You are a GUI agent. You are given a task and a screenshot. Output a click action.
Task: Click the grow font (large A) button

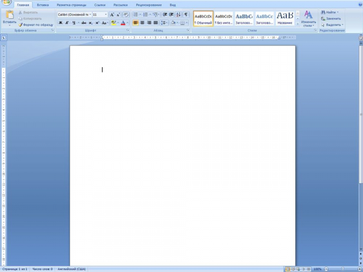[x=112, y=15]
